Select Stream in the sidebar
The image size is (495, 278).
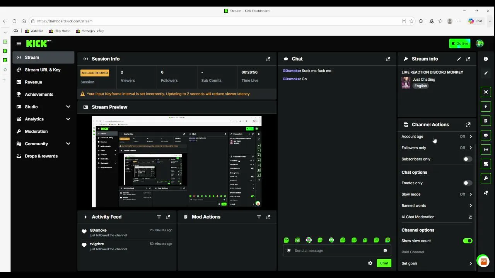(x=43, y=58)
